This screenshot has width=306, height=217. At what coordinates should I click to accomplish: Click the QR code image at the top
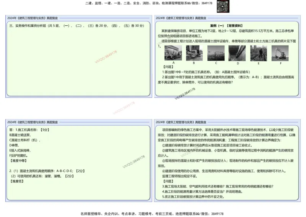[223, 6]
